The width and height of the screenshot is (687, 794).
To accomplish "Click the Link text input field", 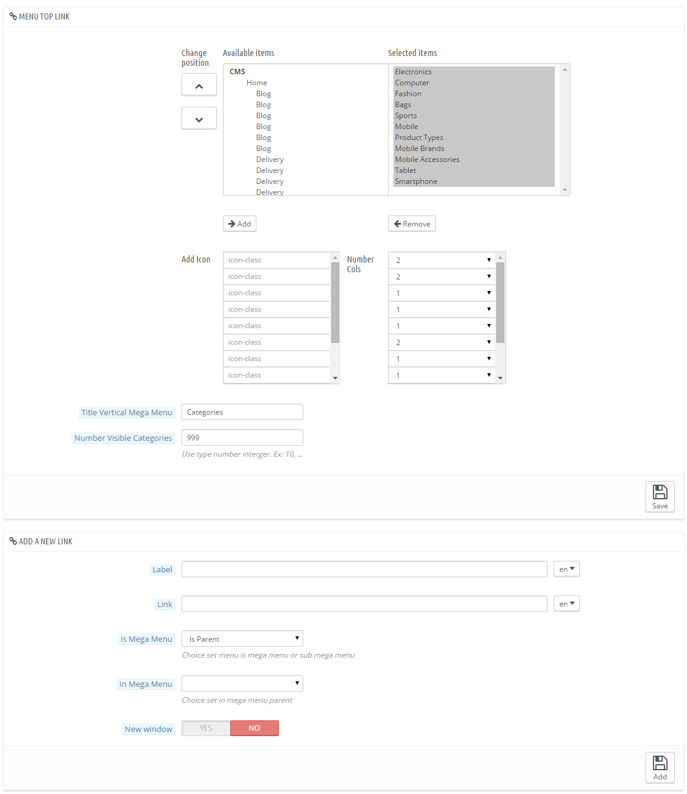I will [x=364, y=604].
